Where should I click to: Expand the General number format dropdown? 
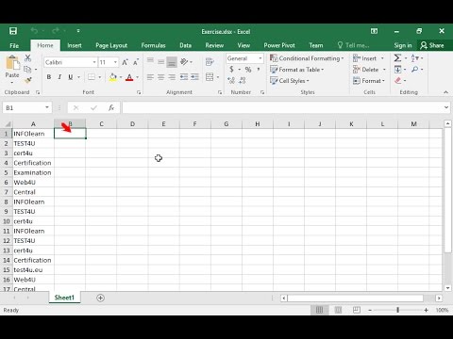point(260,58)
